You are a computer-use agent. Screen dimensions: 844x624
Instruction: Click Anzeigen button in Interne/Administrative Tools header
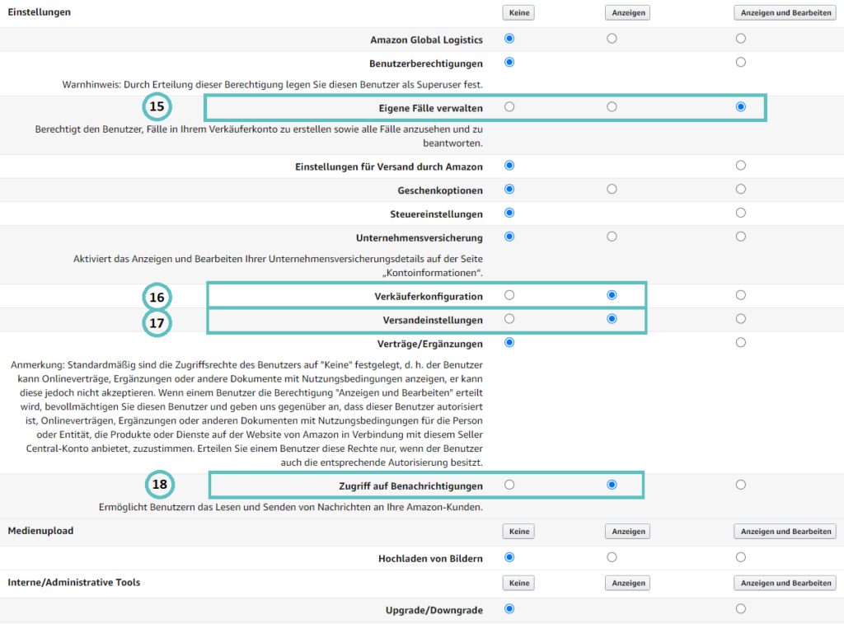coord(627,583)
